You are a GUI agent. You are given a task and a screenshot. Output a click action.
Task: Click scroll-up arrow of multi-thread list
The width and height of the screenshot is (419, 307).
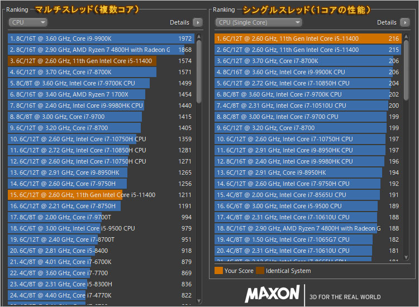pyautogui.click(x=199, y=36)
